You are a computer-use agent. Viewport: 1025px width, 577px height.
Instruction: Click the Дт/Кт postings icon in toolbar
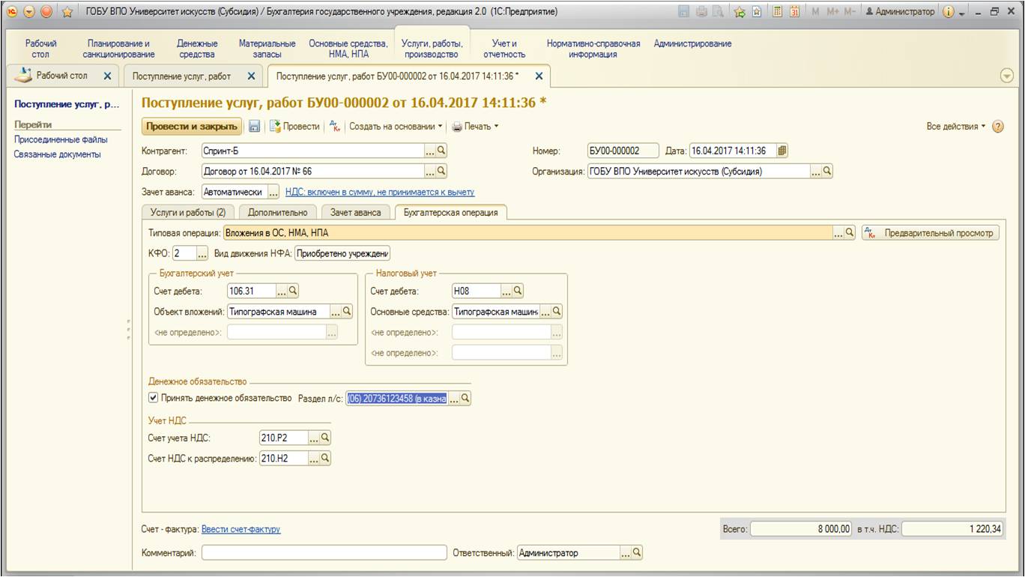click(x=335, y=127)
